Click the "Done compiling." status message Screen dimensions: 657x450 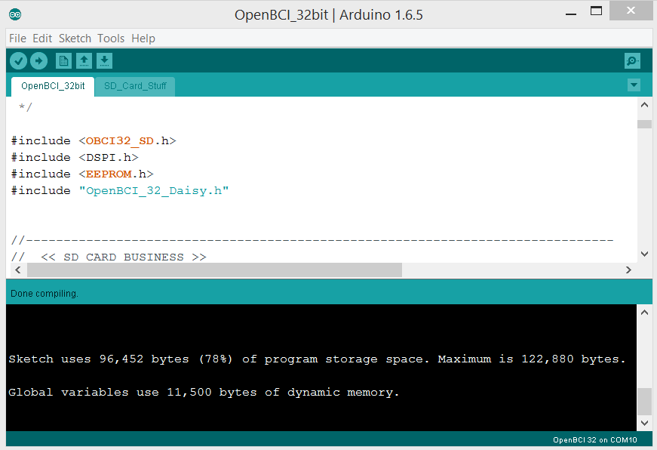(45, 294)
